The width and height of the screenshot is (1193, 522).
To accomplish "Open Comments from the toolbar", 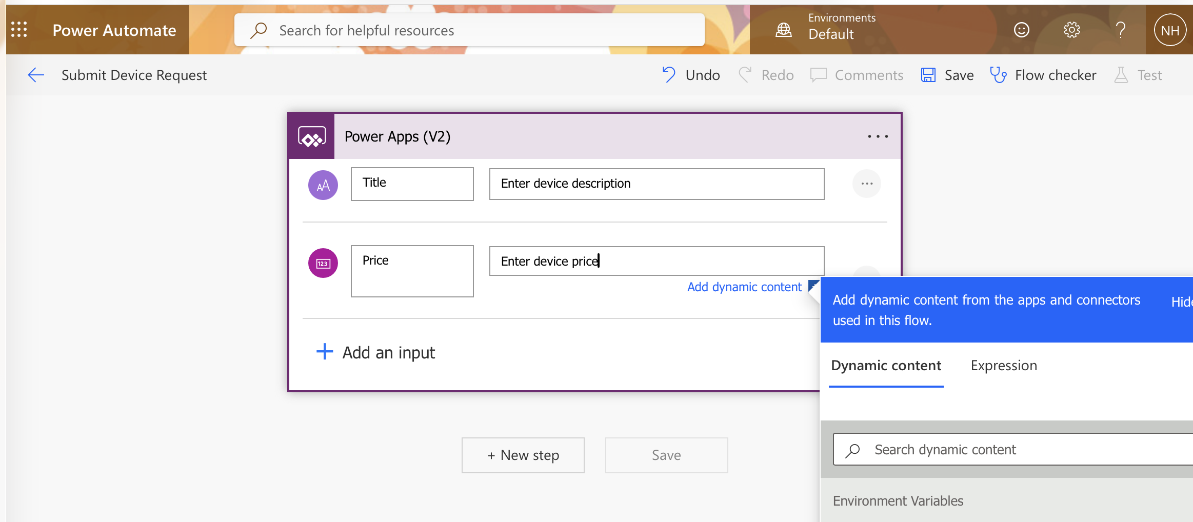I will tap(869, 75).
